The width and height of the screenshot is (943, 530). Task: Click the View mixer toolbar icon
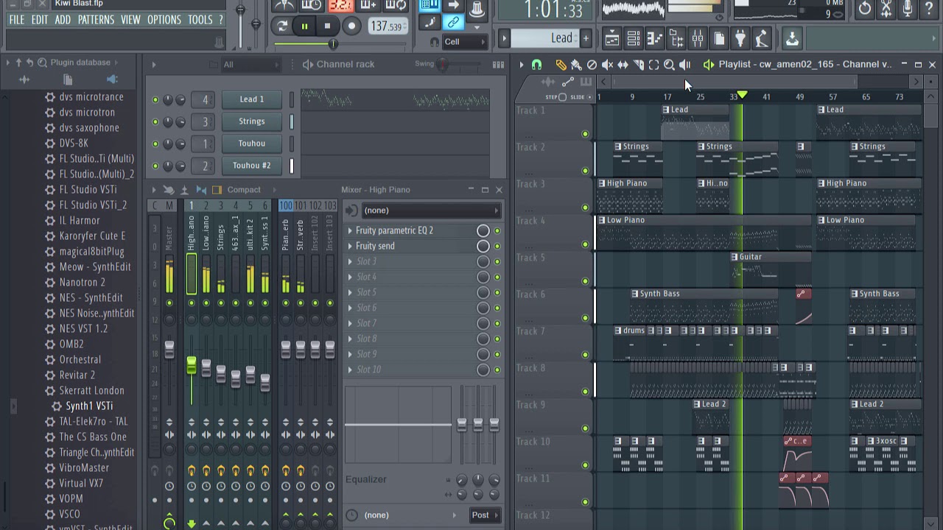(698, 38)
